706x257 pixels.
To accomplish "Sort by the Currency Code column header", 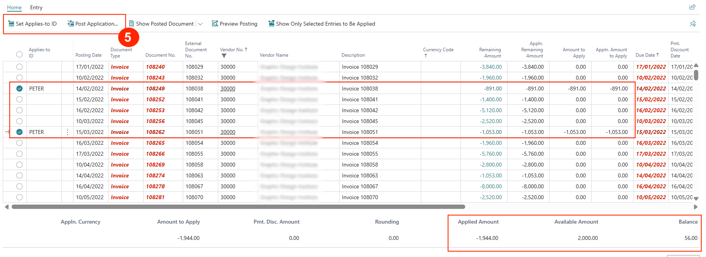I will coord(438,50).
